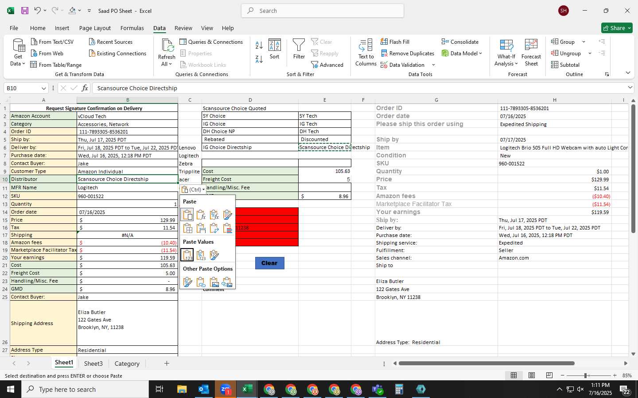Image resolution: width=638 pixels, height=398 pixels.
Task: Choose Keep Source Formatting paste icon
Action: coord(227,215)
